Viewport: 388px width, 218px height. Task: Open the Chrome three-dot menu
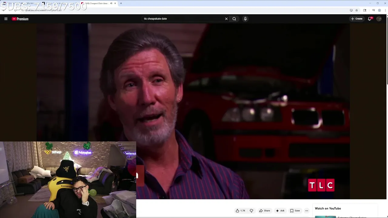point(385,10)
